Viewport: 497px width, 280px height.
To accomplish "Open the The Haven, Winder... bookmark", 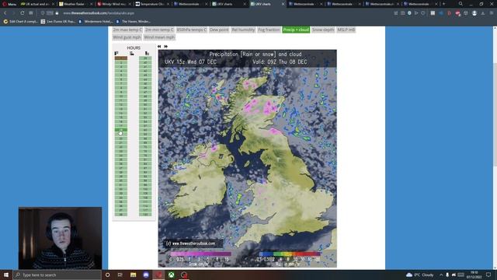I will (133, 22).
